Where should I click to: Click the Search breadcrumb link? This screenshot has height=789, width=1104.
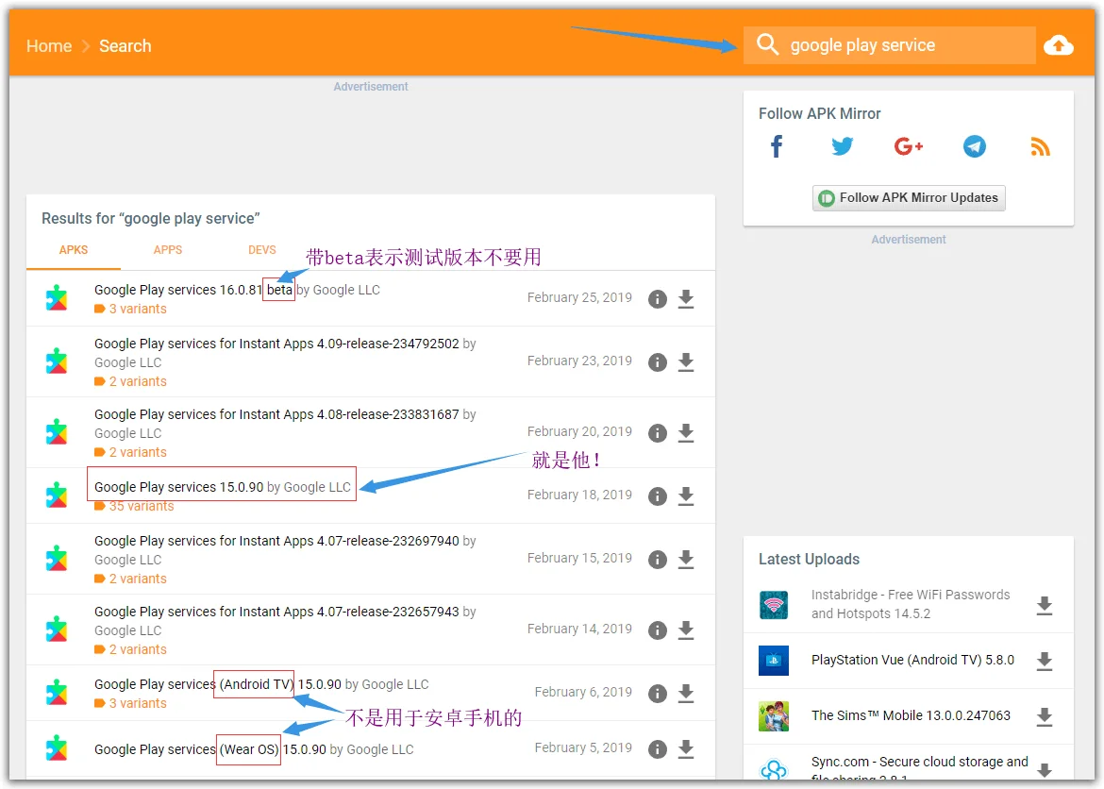click(x=125, y=46)
